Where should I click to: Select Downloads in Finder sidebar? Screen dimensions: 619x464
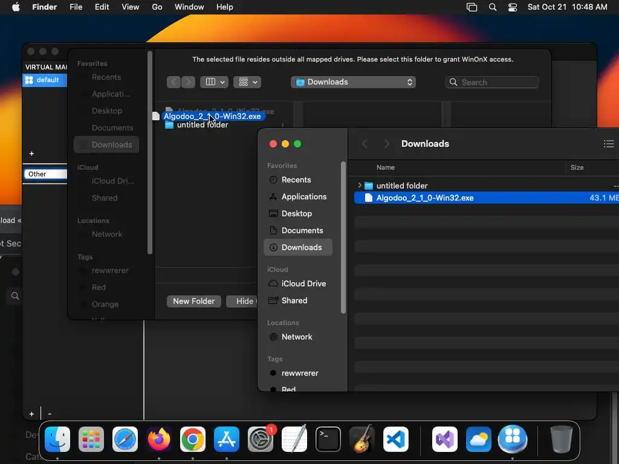(x=298, y=247)
